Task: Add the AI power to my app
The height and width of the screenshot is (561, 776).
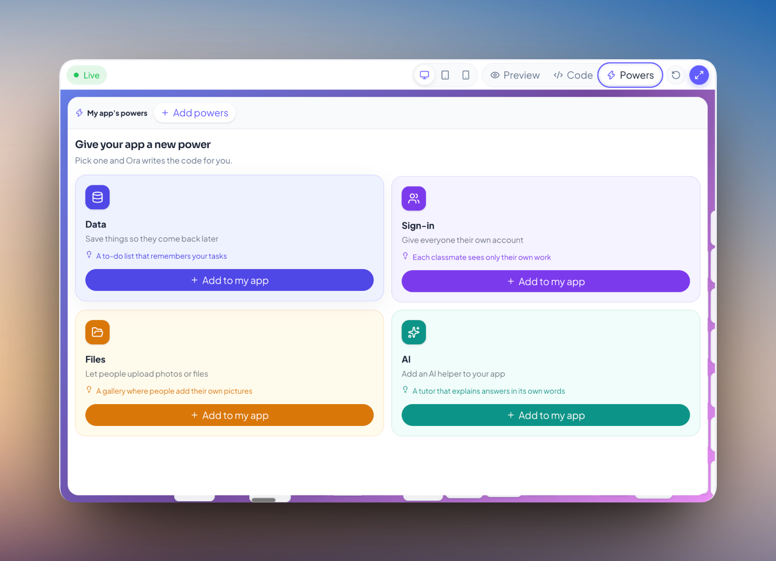Action: click(546, 416)
